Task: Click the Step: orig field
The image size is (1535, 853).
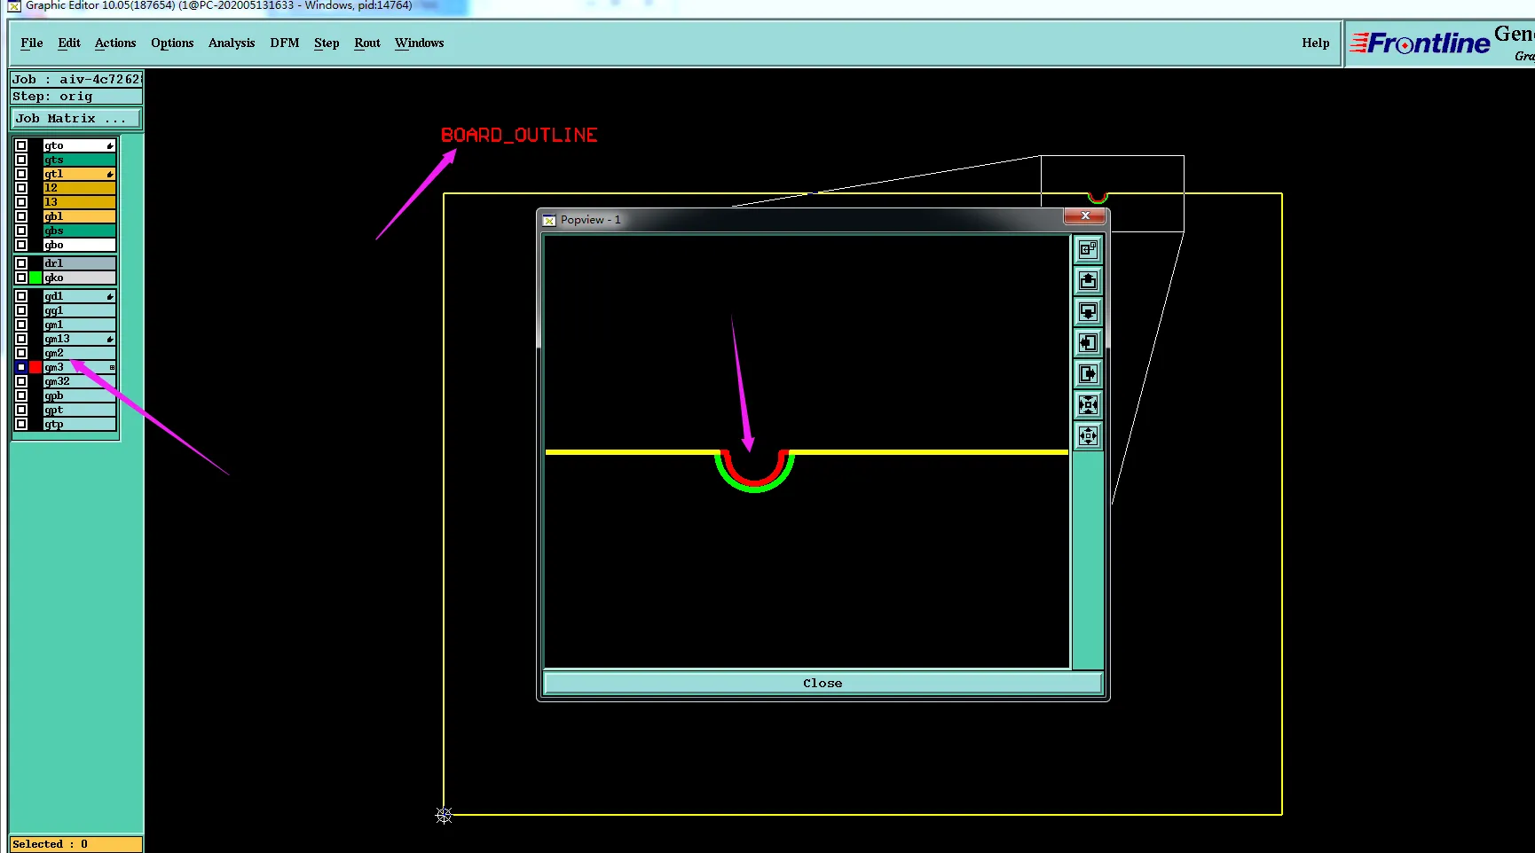Action: click(76, 96)
